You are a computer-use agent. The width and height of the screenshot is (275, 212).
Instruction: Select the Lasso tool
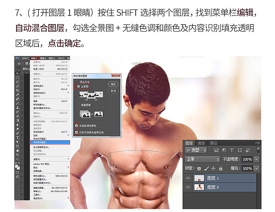[x=17, y=82]
